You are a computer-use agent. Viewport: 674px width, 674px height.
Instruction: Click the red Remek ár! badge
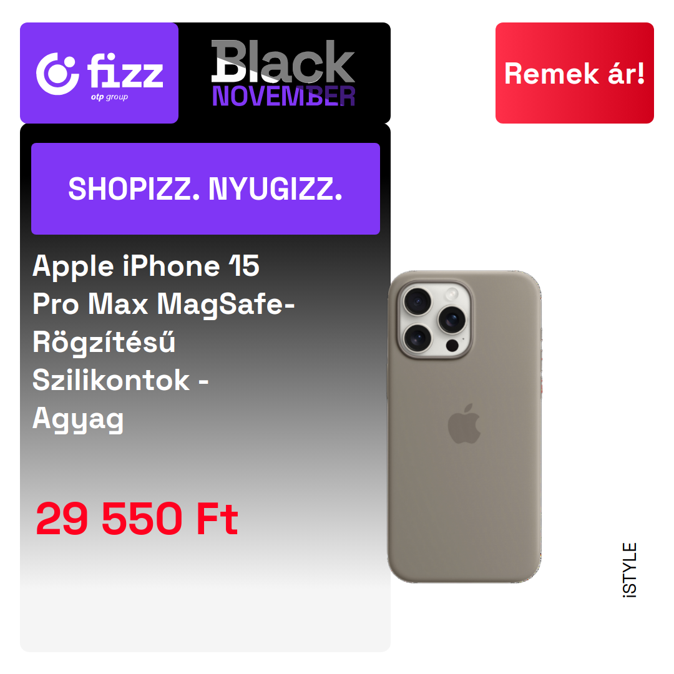click(574, 73)
